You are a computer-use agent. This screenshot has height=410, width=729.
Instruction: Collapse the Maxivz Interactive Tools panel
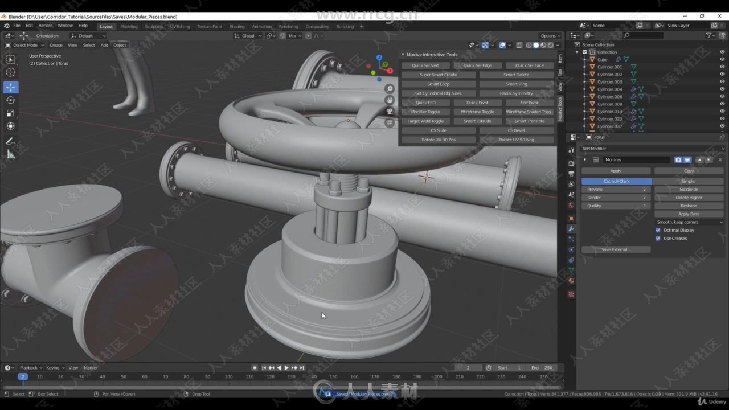[x=403, y=55]
